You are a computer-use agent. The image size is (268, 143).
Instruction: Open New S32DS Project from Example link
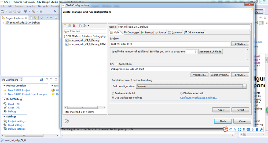point(27,94)
